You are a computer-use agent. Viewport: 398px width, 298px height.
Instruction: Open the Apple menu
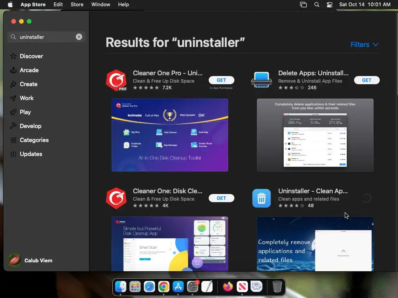[x=10, y=5]
